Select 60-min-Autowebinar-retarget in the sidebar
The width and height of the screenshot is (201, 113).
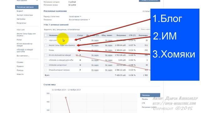tap(25, 45)
